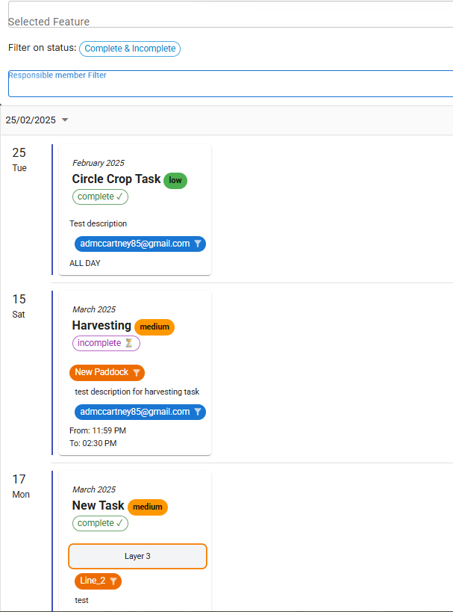Image resolution: width=453 pixels, height=612 pixels.
Task: Click the filter icon on New Paddock chip
Action: [138, 372]
